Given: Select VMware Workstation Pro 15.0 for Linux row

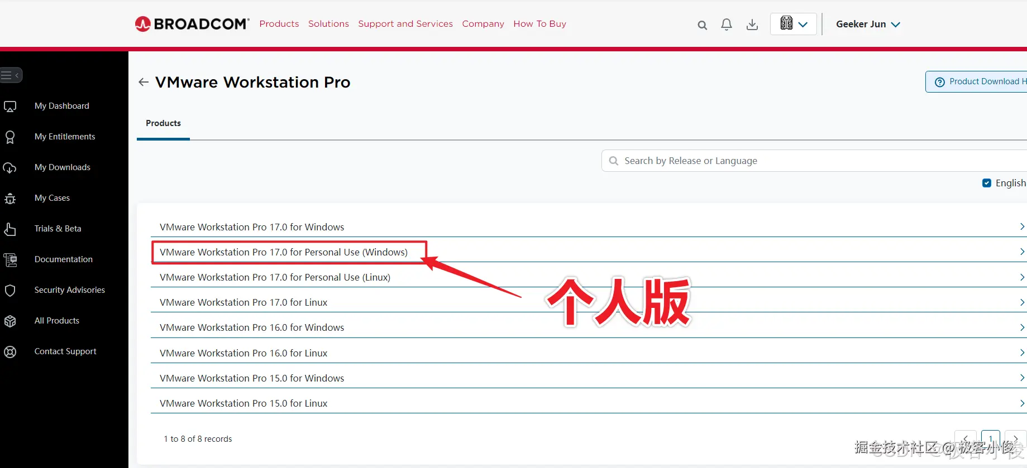Looking at the screenshot, I should point(589,403).
